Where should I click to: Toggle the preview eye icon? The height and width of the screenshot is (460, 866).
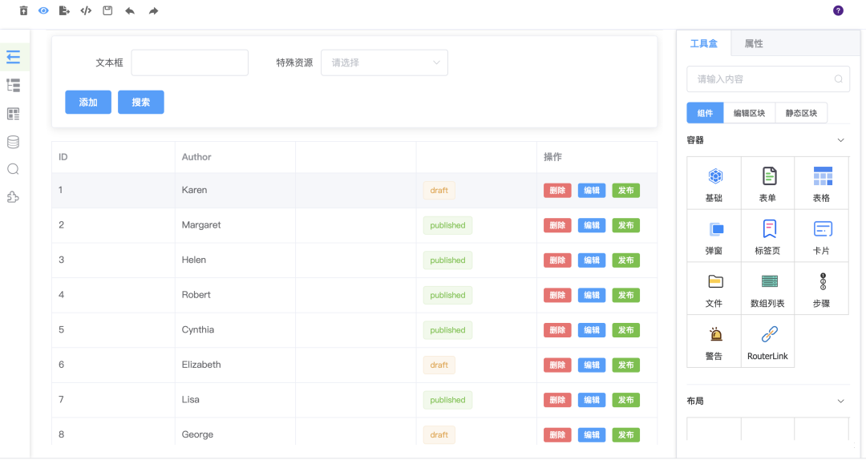click(x=44, y=11)
